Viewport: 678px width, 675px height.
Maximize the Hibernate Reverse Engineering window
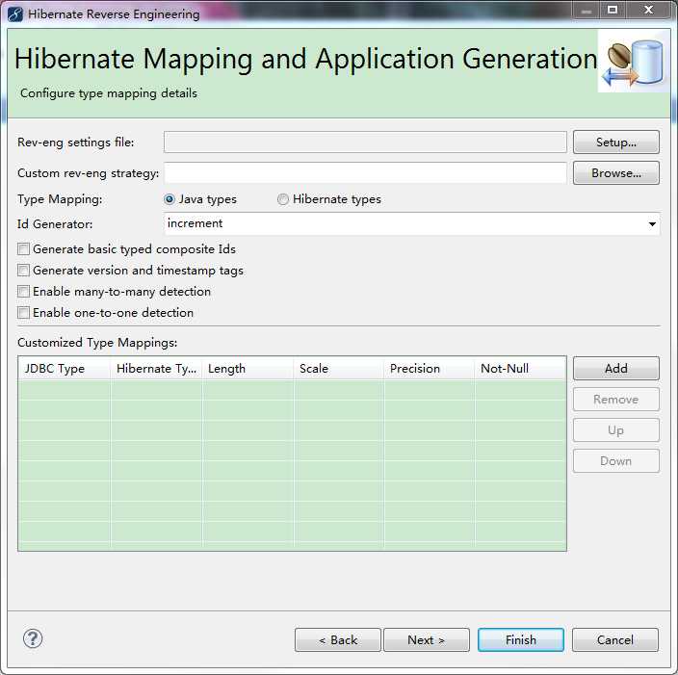click(x=613, y=11)
